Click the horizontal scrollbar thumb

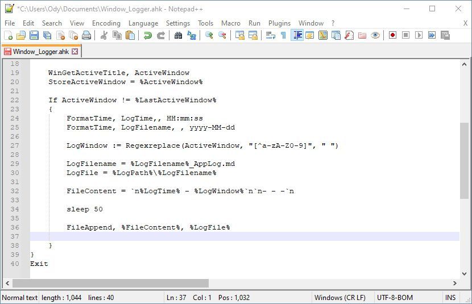[x=110, y=283]
